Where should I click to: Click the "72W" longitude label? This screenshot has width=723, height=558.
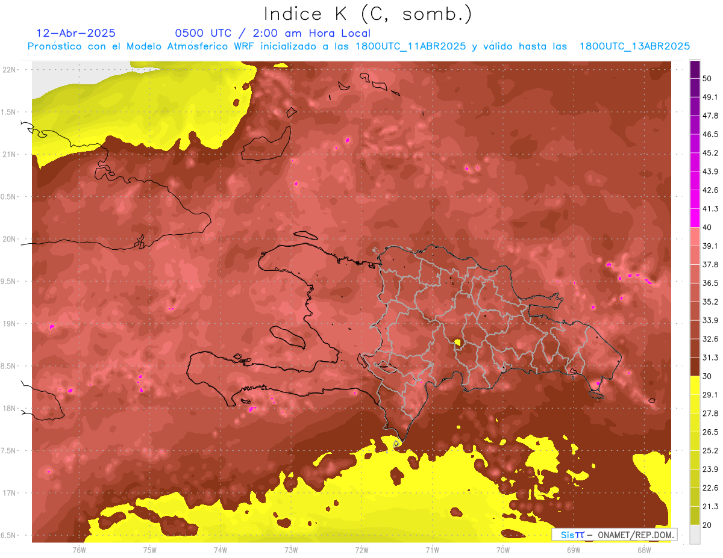click(x=361, y=550)
